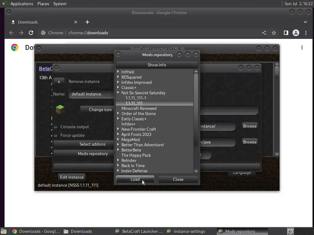314x235 pixels.
Task: Open a new Chrome tab with plus
Action: tap(87, 22)
